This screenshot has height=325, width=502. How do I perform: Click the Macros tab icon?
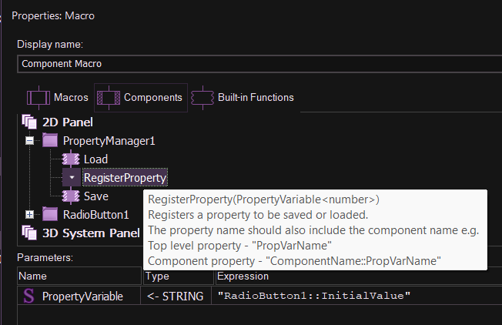point(38,98)
